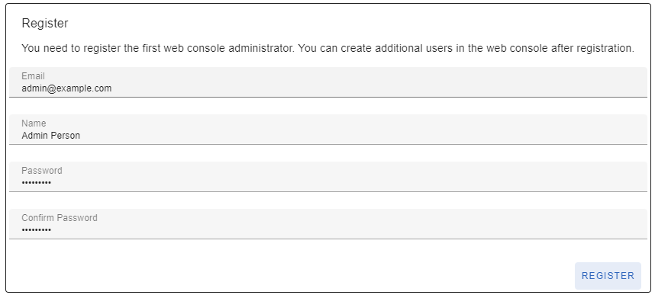Select the Confirm Password input field
This screenshot has height=295, width=655.
click(x=328, y=223)
